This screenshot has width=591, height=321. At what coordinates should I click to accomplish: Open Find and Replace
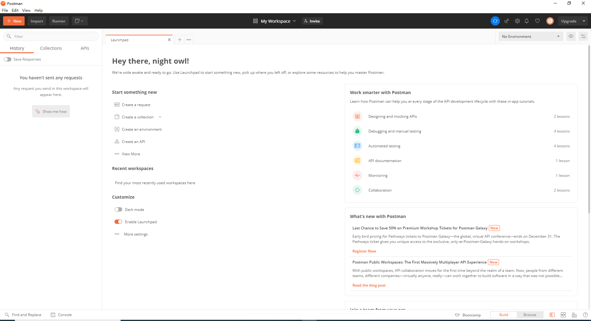click(23, 315)
